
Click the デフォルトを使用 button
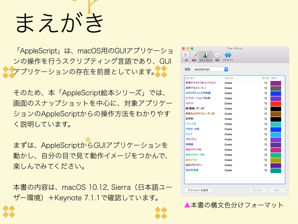point(198,190)
